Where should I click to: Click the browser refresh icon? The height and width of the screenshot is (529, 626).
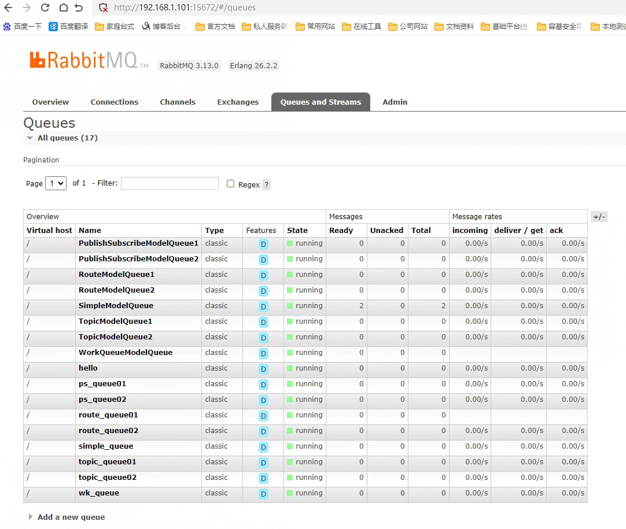pyautogui.click(x=45, y=8)
